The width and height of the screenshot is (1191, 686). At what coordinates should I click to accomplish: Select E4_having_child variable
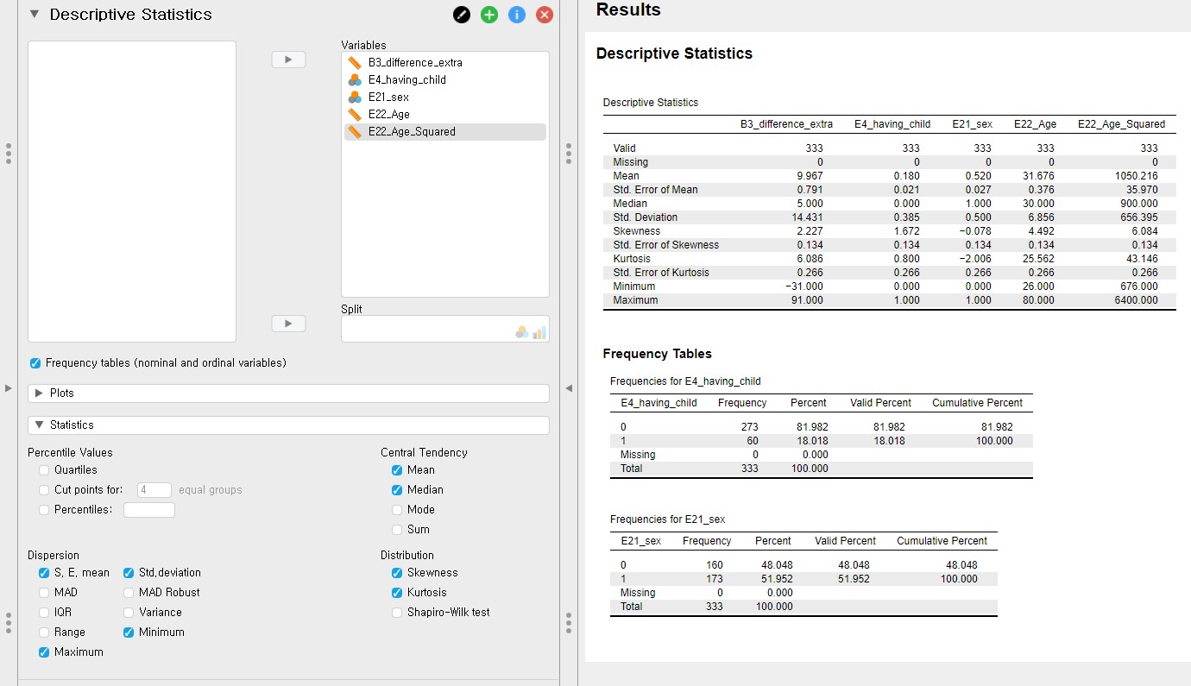coord(406,80)
